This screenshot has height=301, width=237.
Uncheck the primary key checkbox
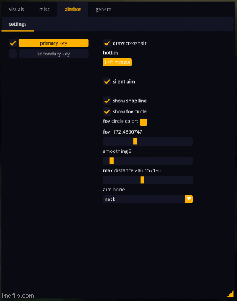click(x=13, y=43)
